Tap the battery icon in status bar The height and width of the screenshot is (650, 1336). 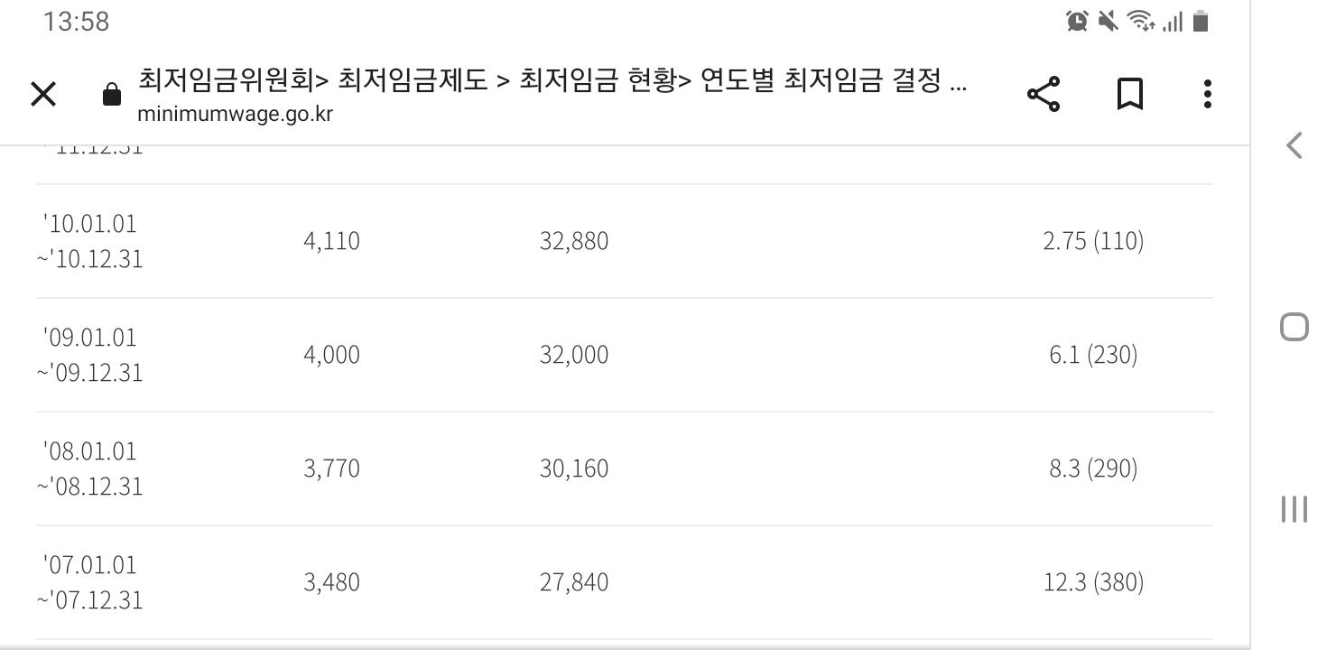click(x=1201, y=21)
